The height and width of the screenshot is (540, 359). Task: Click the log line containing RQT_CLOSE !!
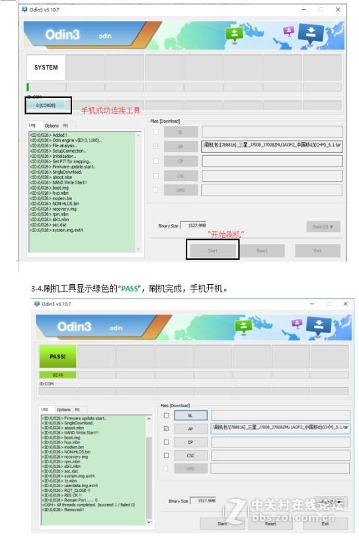coord(66,490)
